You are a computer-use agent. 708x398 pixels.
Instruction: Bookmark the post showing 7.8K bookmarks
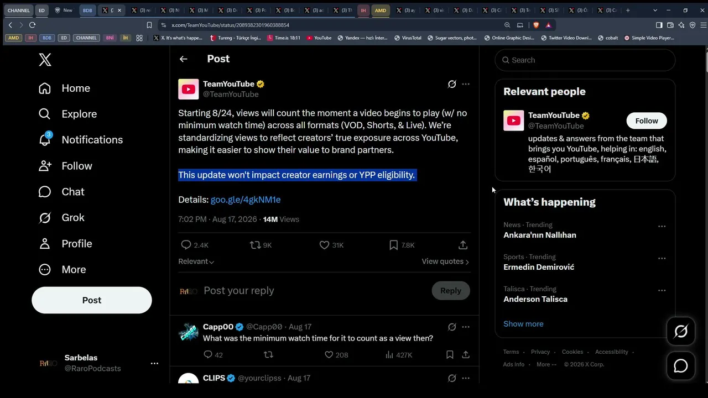(402, 245)
